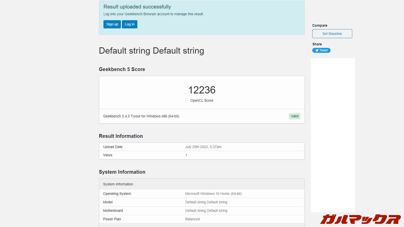Click the Geekbench 5 Score heading

coord(122,69)
